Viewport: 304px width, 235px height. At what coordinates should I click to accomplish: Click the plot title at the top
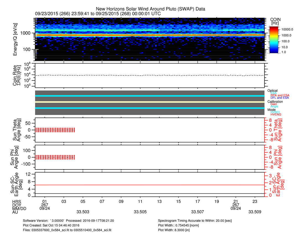click(150, 9)
